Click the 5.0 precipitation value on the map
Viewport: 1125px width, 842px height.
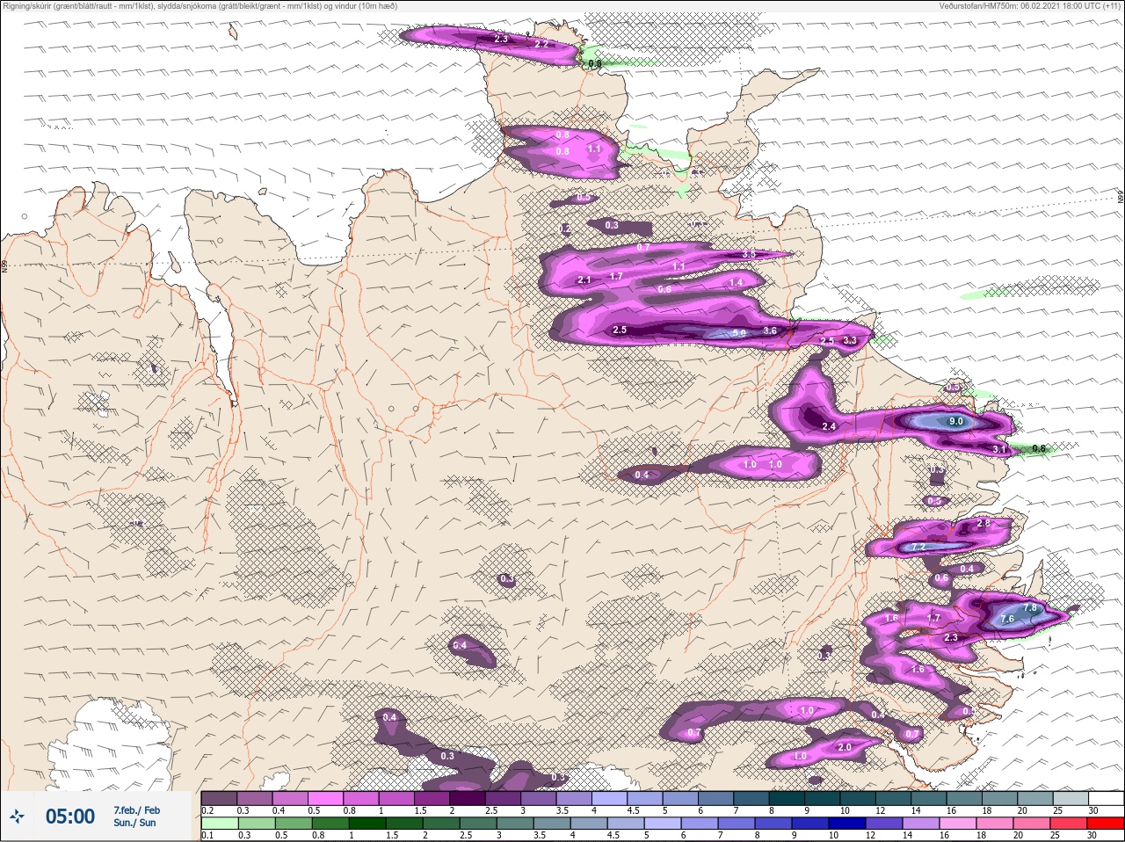(739, 333)
